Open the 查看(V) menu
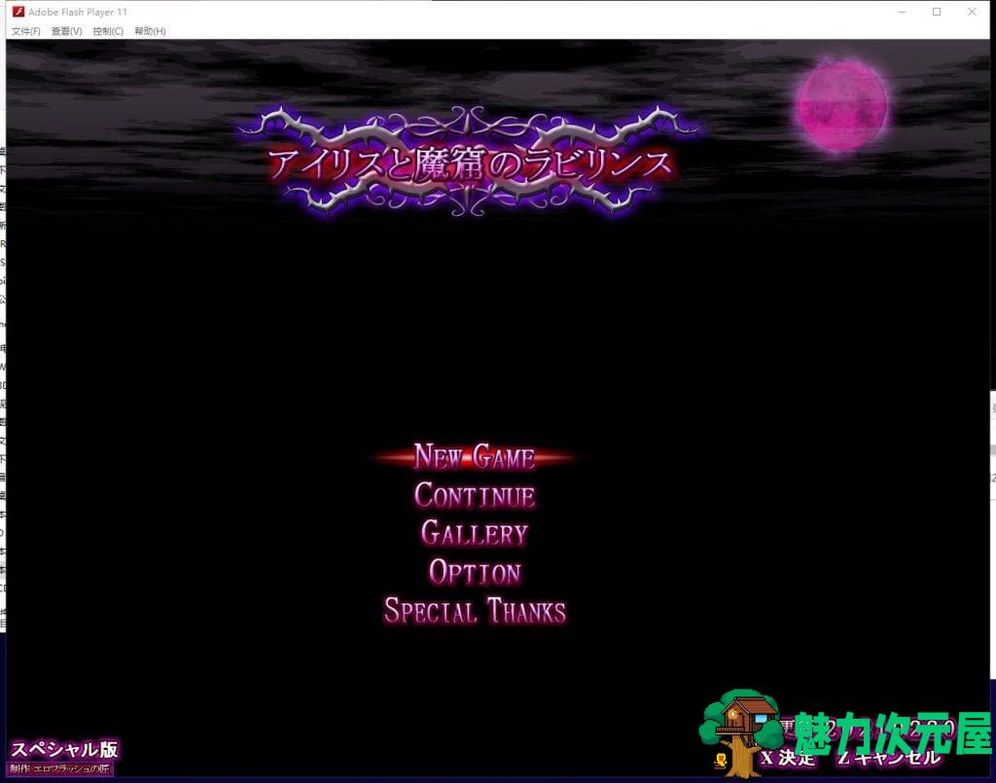 [x=67, y=31]
